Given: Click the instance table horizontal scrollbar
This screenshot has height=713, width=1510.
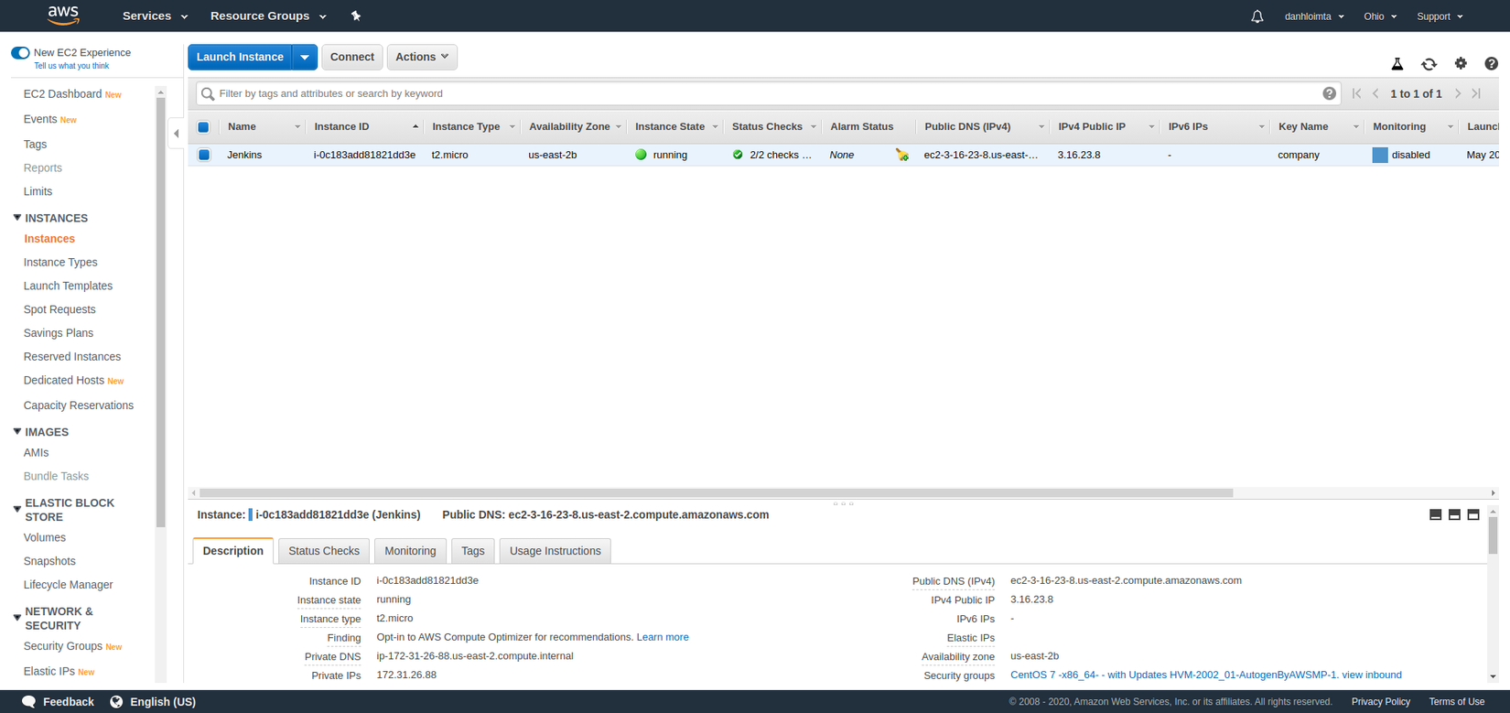Looking at the screenshot, I should (x=717, y=492).
